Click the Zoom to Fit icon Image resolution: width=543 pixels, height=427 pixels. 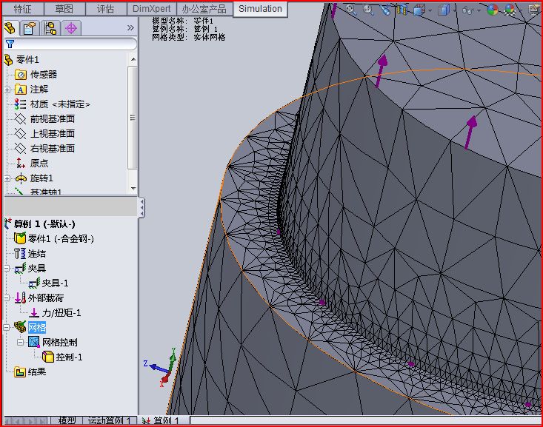point(351,9)
